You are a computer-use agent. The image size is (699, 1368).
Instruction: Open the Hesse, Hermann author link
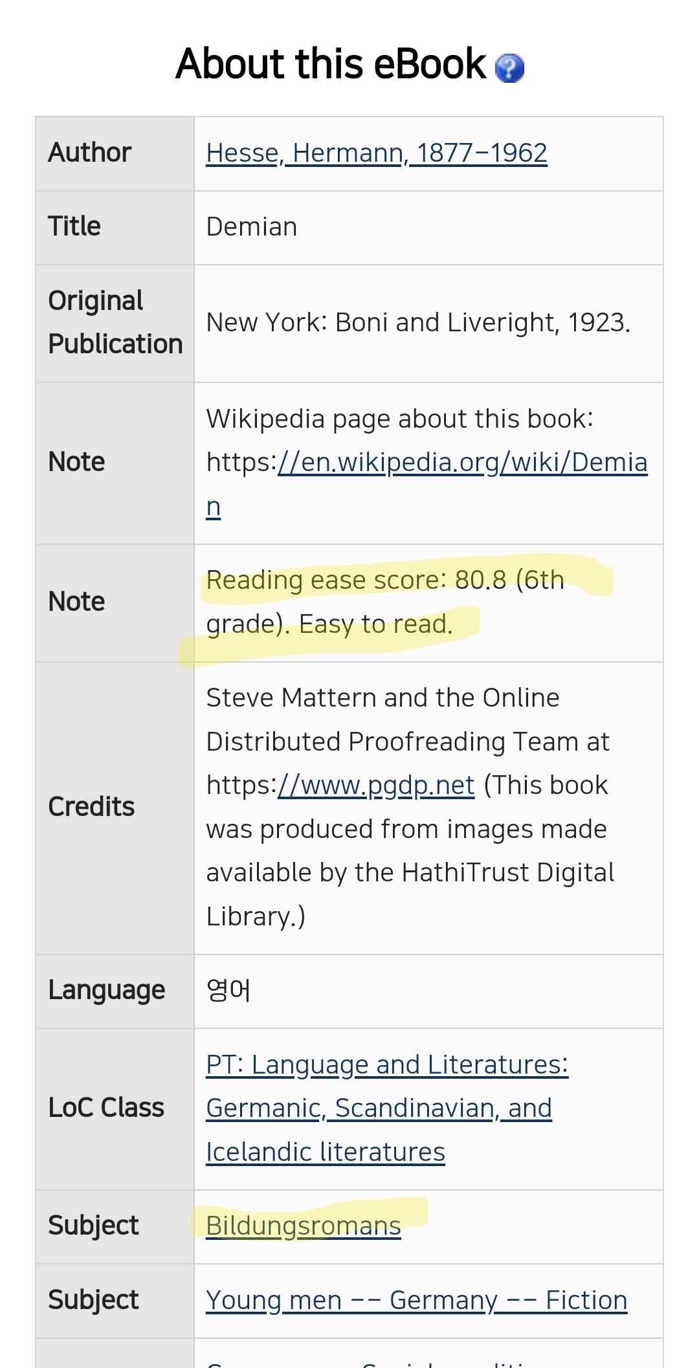[x=376, y=153]
